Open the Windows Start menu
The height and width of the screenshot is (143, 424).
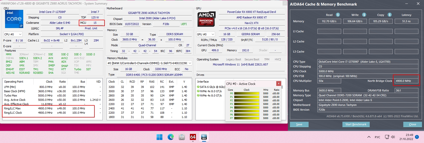tap(160, 137)
